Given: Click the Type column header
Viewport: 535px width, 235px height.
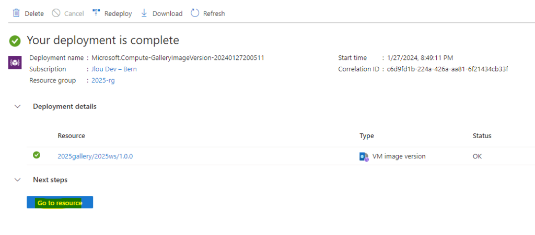Looking at the screenshot, I should point(367,136).
